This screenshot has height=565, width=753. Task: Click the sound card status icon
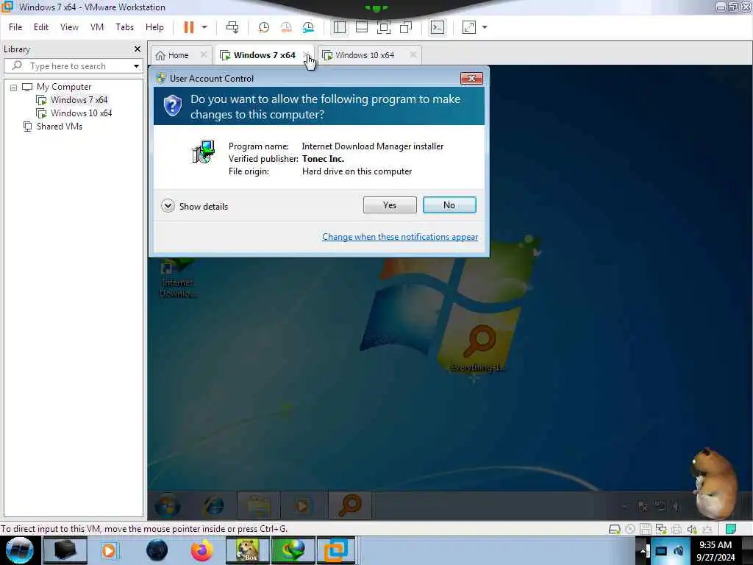(x=691, y=529)
